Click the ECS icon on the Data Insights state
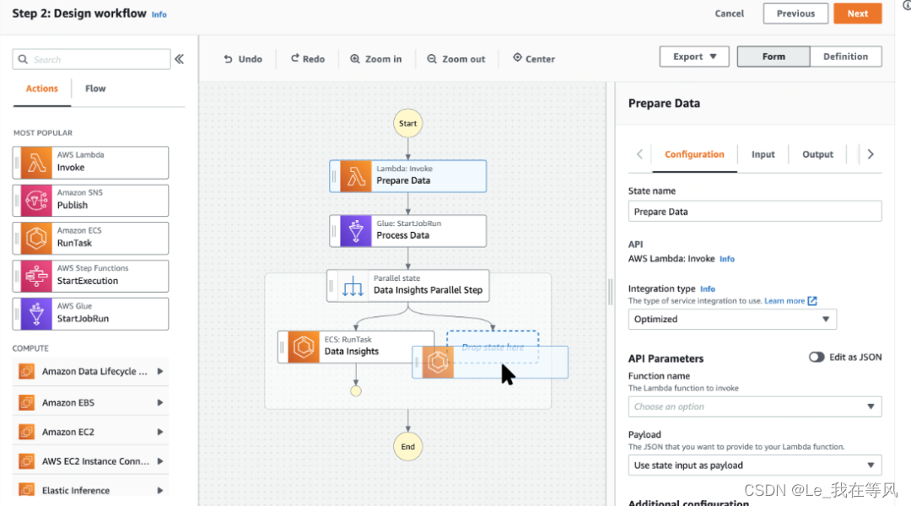Image resolution: width=911 pixels, height=506 pixels. (x=304, y=347)
